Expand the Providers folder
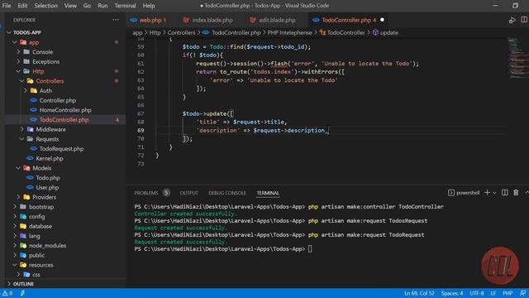This screenshot has width=529, height=298. pyautogui.click(x=18, y=197)
